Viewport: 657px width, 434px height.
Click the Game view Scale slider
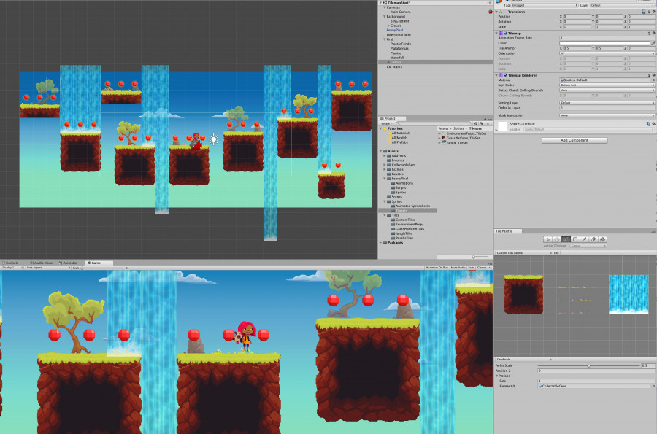[103, 268]
